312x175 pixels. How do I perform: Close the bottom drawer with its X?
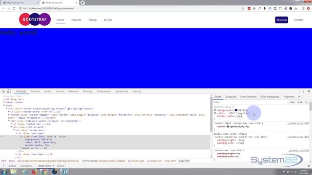309,166
